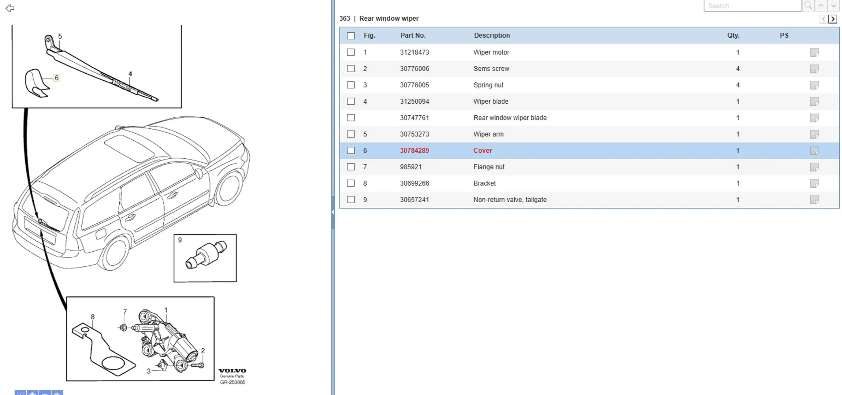The height and width of the screenshot is (395, 842).
Task: Zoom out diagram with minus button
Action: coord(45,393)
